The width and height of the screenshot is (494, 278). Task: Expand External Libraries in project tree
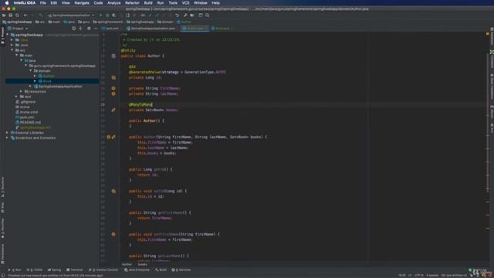pos(8,133)
